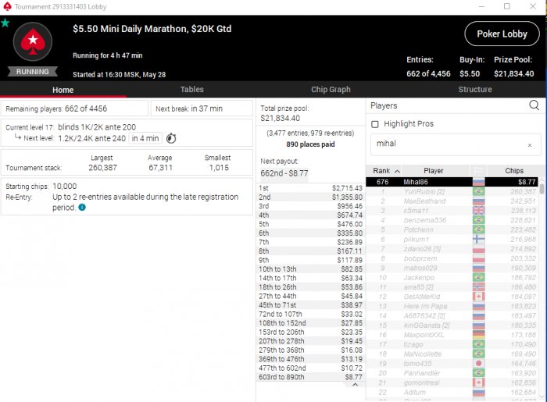Select player benzema536 in list

pos(452,220)
